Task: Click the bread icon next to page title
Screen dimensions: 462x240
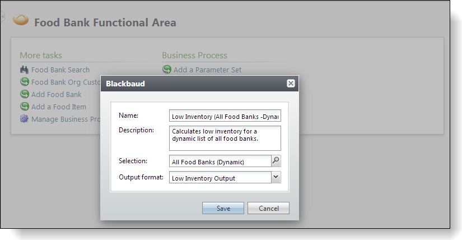Action: [21, 20]
